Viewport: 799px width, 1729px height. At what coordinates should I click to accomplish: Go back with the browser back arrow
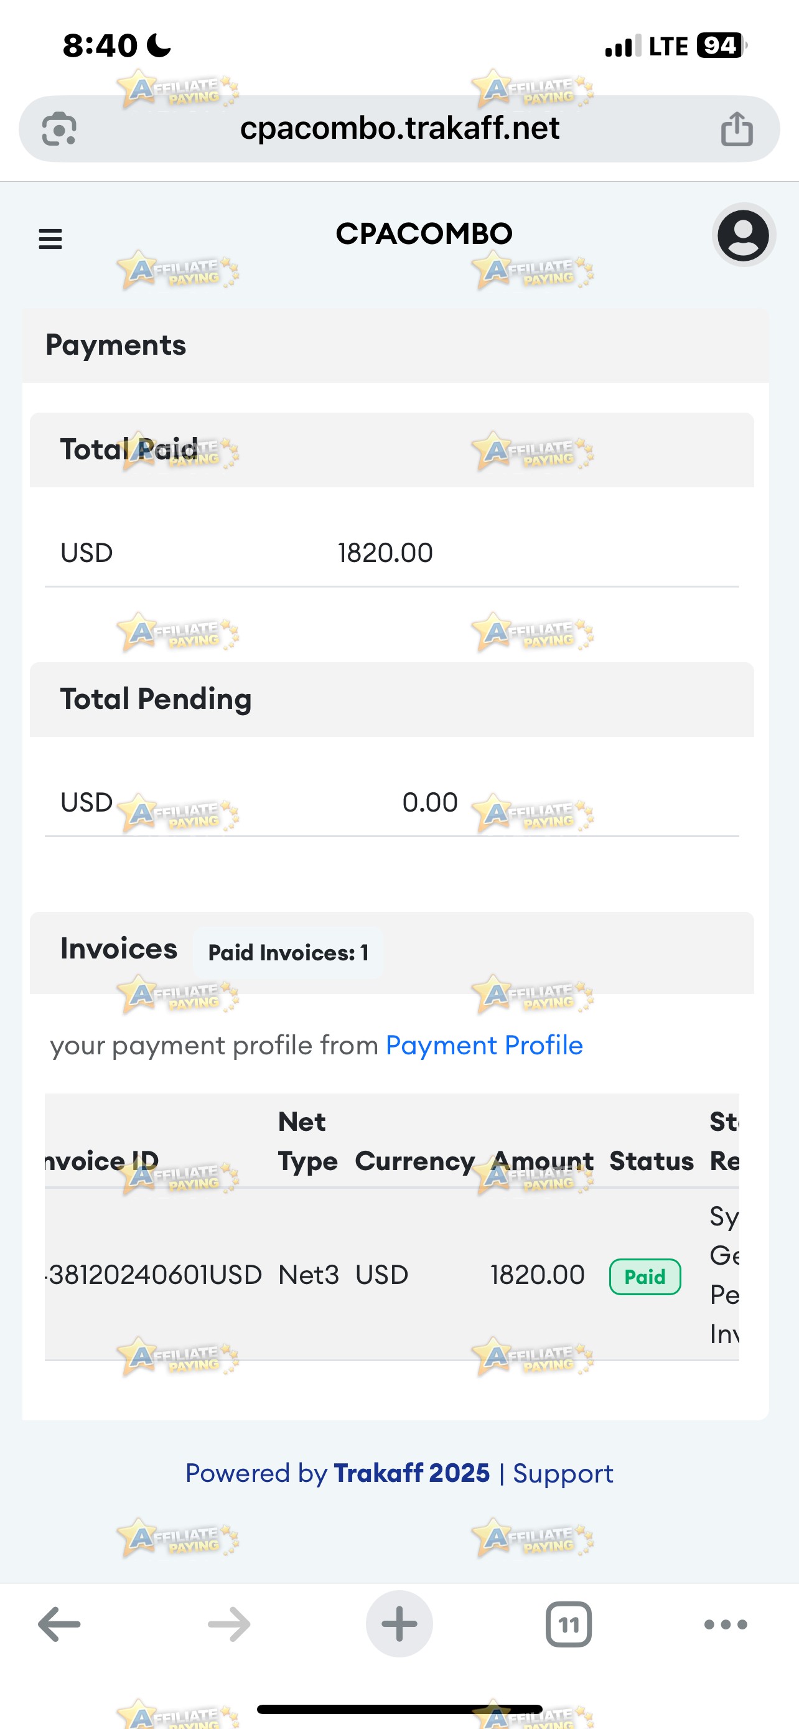tap(59, 1624)
